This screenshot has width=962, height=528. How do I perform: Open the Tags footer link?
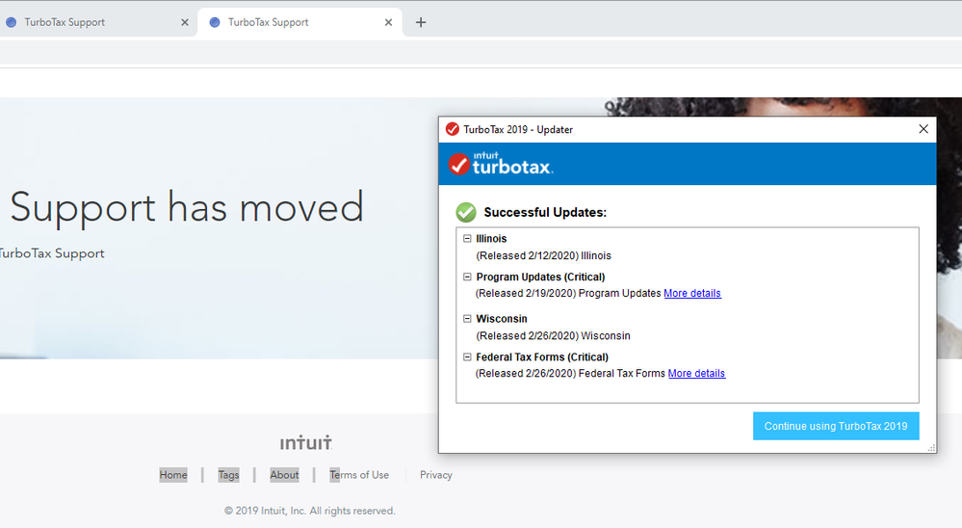coord(228,475)
